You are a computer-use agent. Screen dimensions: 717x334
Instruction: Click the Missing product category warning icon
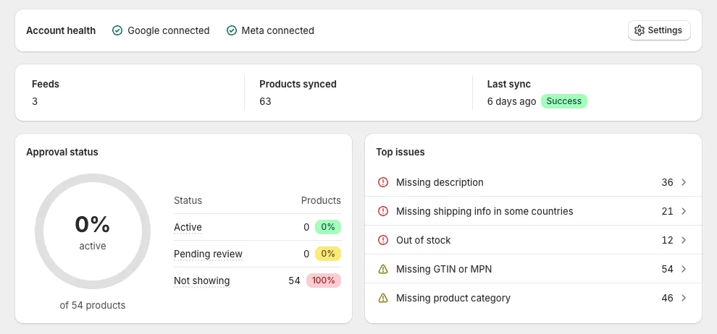tap(383, 298)
